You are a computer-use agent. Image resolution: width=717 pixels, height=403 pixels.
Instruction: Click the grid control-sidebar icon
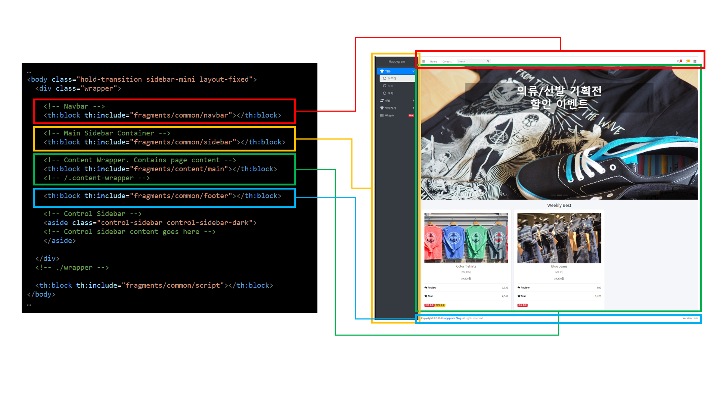click(x=695, y=62)
